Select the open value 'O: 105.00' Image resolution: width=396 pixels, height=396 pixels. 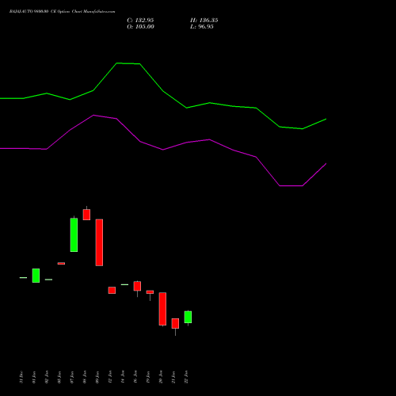click(x=140, y=27)
